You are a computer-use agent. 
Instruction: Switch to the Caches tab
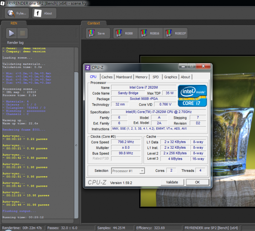point(107,77)
